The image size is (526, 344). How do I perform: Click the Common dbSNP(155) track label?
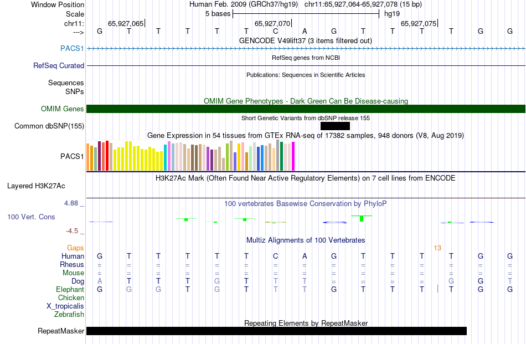(49, 126)
